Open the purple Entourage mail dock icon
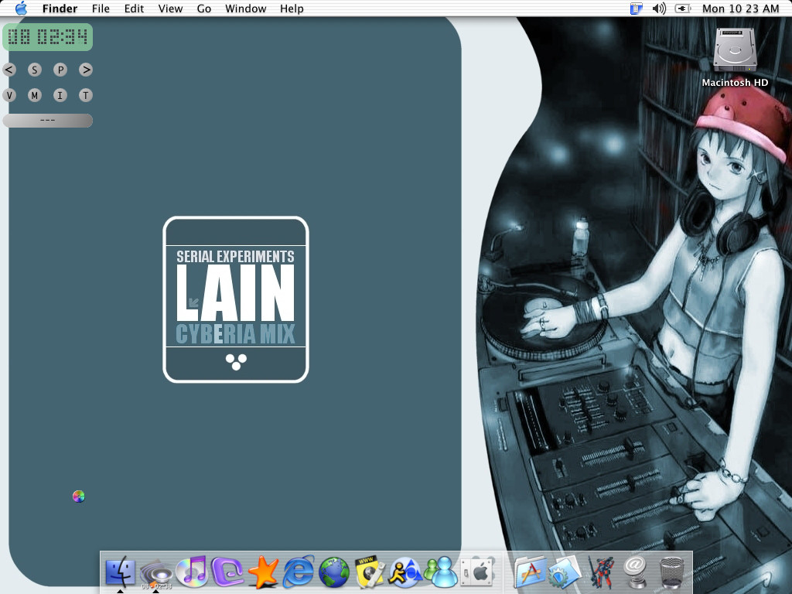The image size is (792, 594). (x=227, y=572)
